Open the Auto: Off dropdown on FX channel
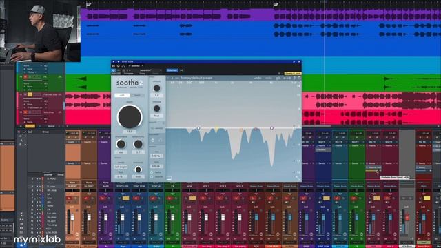 coord(172,242)
